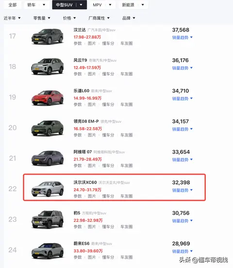Viewport: 233px width, 268px height.
Task: Open the 沃尔沃XC60 car thumbnail
Action: [48, 189]
